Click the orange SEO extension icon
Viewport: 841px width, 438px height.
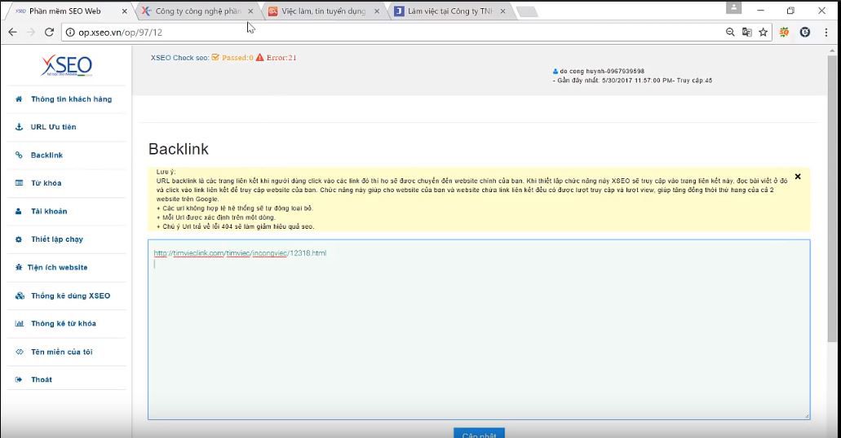click(784, 32)
